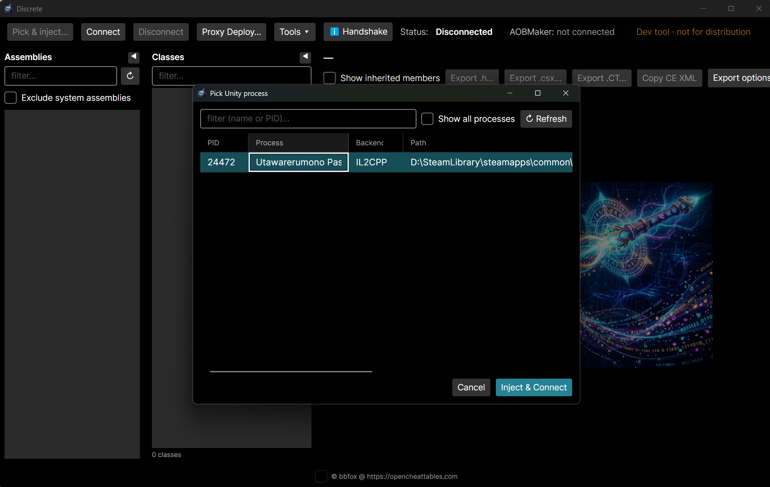This screenshot has height=487, width=770.
Task: Click Utawarerumono process name cell
Action: (298, 162)
